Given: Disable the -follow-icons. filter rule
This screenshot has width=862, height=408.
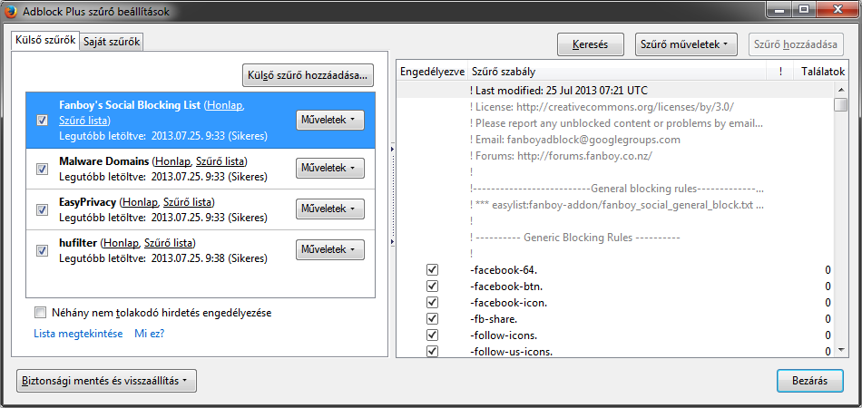Looking at the screenshot, I should coord(432,335).
